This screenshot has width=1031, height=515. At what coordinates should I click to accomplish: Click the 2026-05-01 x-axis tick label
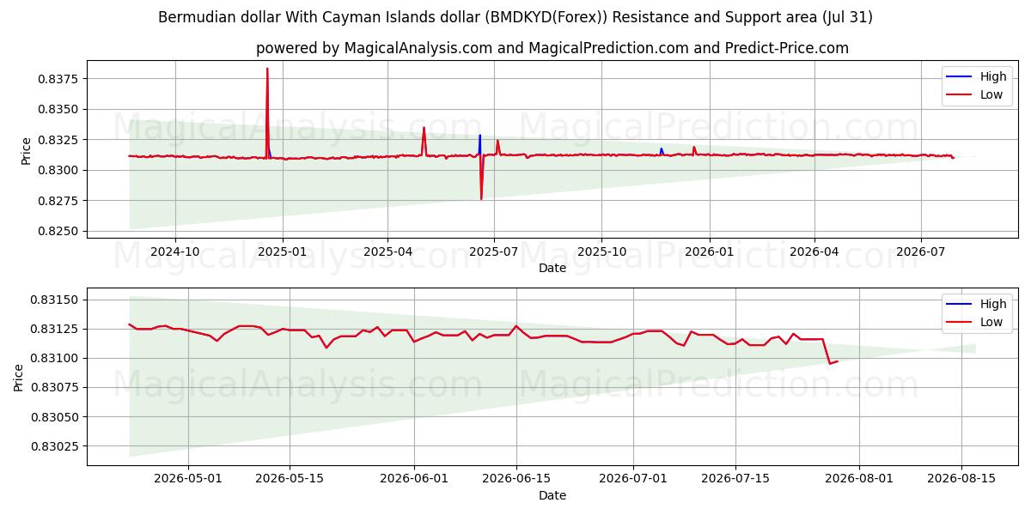point(187,479)
